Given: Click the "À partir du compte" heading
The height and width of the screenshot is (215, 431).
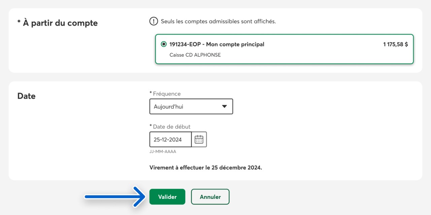Looking at the screenshot, I should pos(58,23).
